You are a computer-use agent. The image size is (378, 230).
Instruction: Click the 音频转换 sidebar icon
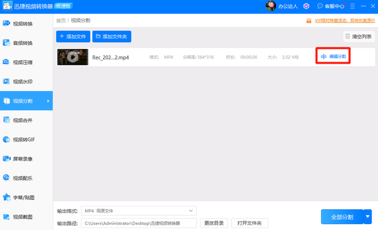(6, 43)
